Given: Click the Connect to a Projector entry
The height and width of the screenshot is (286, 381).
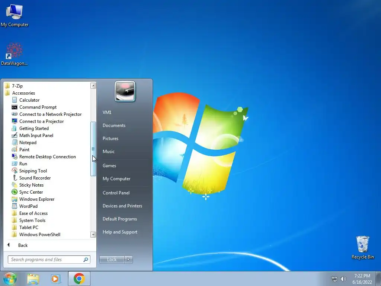Looking at the screenshot, I should click(x=41, y=121).
